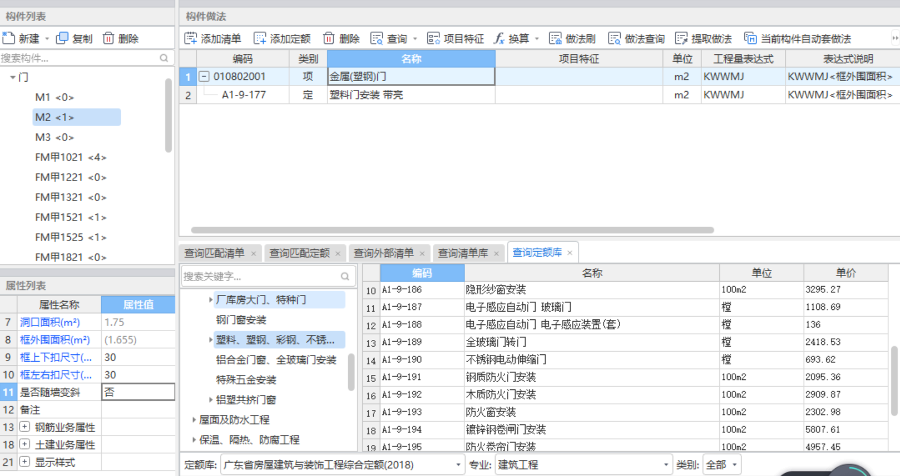Close the 查询定额库 tab
Image resolution: width=900 pixels, height=476 pixels.
(570, 253)
